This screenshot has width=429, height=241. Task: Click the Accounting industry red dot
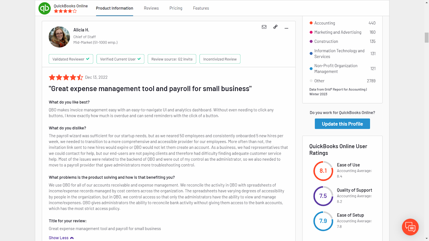click(311, 23)
